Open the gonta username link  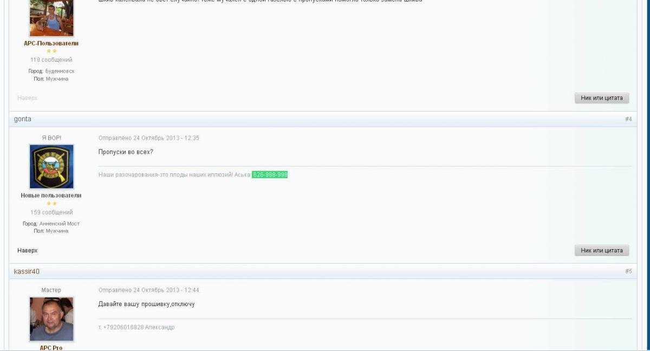(23, 119)
